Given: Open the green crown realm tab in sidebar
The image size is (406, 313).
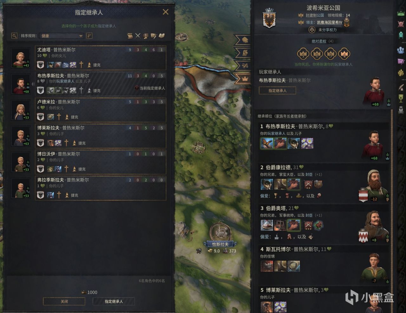Looking at the screenshot, I should click(401, 14).
